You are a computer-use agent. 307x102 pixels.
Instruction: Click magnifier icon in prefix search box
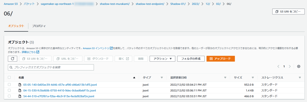click(11, 67)
